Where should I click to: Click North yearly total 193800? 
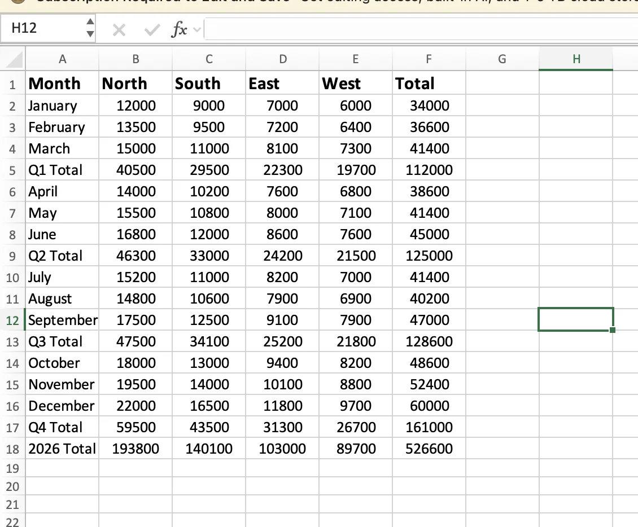point(136,449)
